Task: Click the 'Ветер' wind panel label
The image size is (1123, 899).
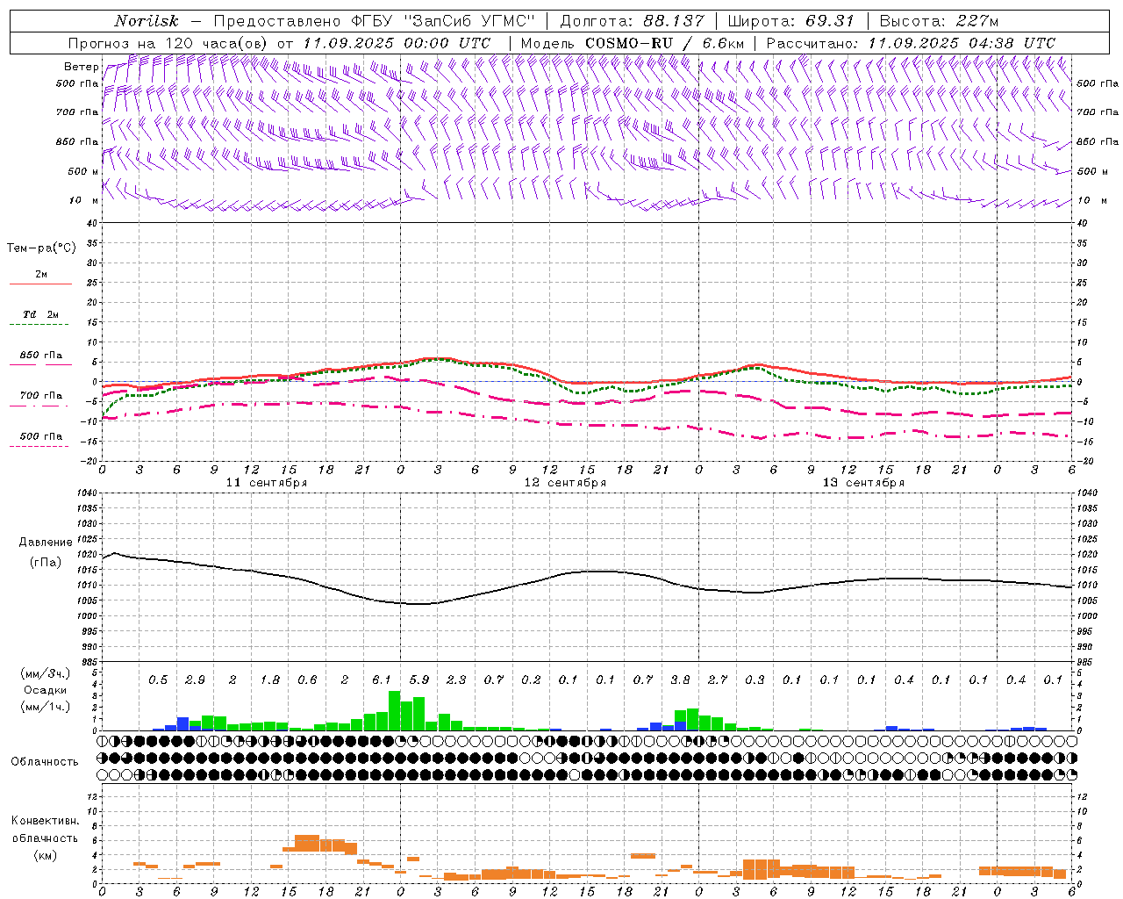Action: [x=81, y=67]
